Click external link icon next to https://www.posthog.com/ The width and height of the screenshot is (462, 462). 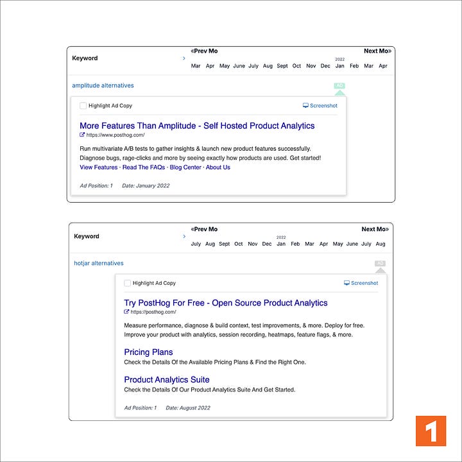pos(82,135)
